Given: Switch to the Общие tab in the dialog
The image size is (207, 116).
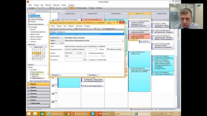Looking at the screenshot, I should click(x=53, y=32).
